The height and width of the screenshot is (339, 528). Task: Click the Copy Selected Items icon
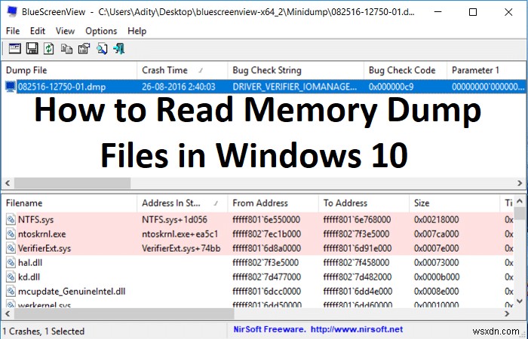66,49
